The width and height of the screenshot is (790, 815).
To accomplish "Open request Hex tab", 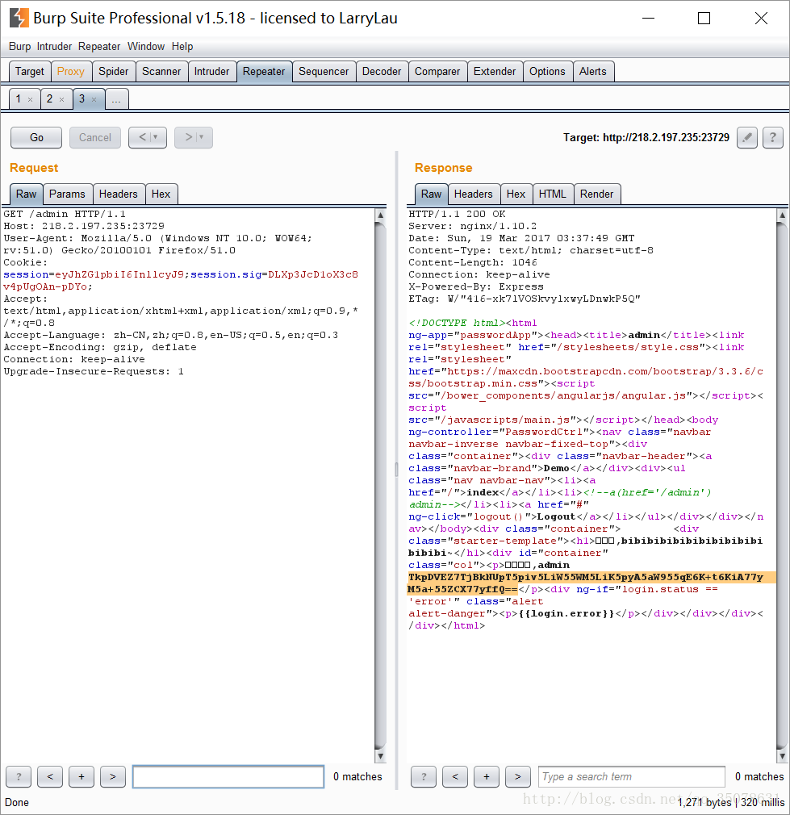I will [x=161, y=194].
